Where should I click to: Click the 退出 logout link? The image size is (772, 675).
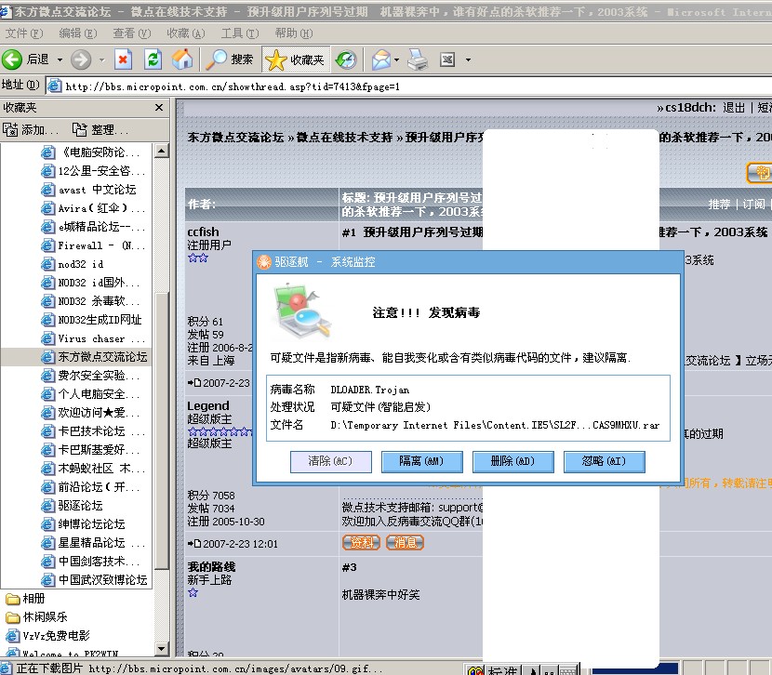[734, 107]
